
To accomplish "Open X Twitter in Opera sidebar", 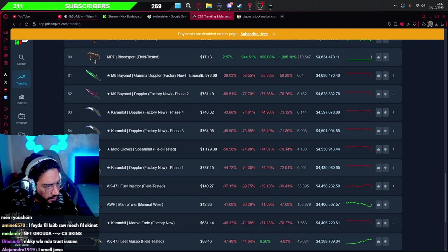I will click(x=6, y=82).
